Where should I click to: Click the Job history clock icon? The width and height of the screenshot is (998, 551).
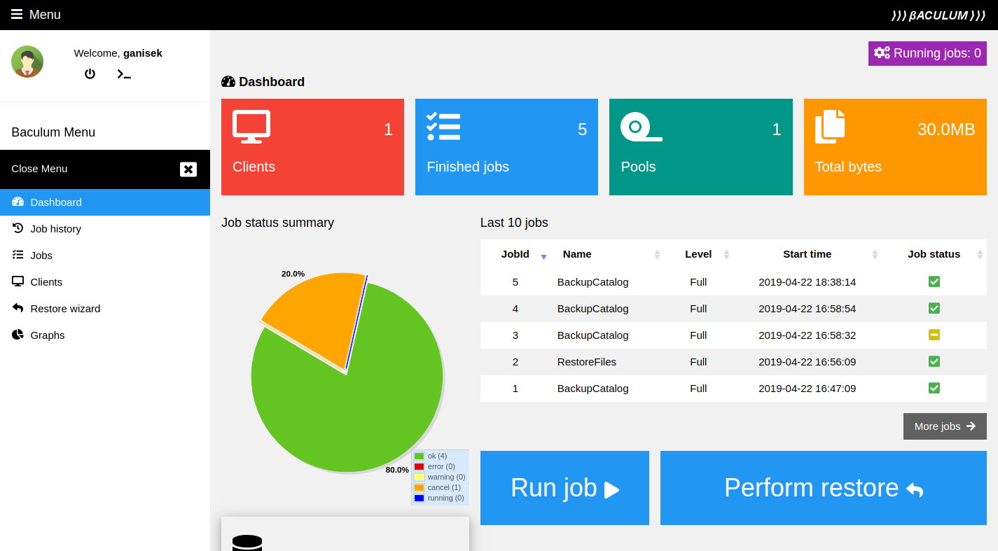(18, 228)
